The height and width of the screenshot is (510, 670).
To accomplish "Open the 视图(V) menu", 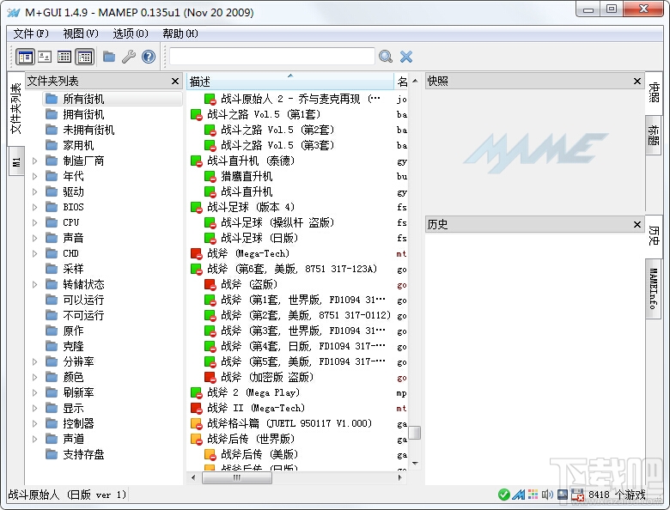I will (81, 33).
